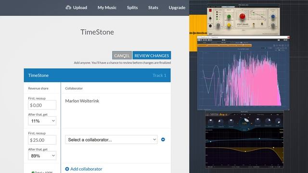Flip the left toggle switch under PSP graph
Screen dimensions: 308x173
254,25
